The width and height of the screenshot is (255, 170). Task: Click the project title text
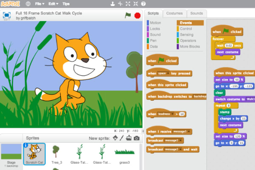tap(49, 13)
